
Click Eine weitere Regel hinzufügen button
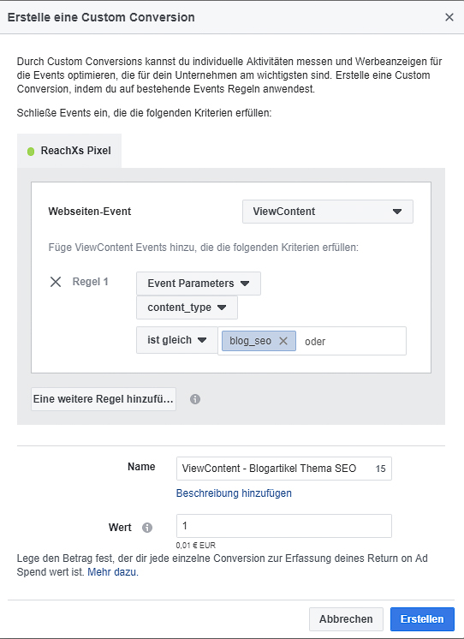point(104,399)
